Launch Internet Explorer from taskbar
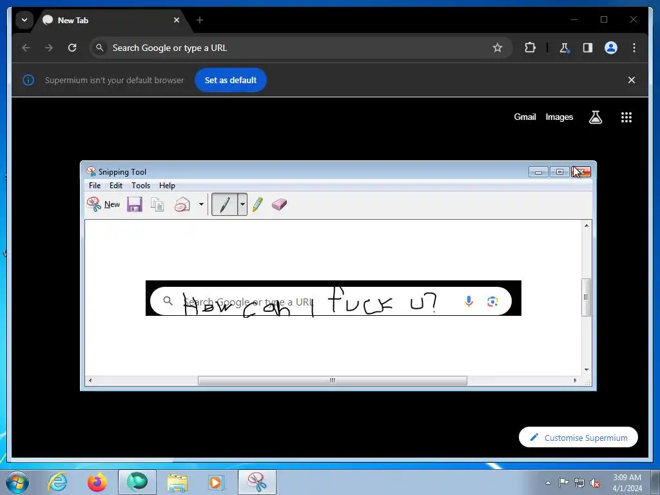 pos(57,482)
